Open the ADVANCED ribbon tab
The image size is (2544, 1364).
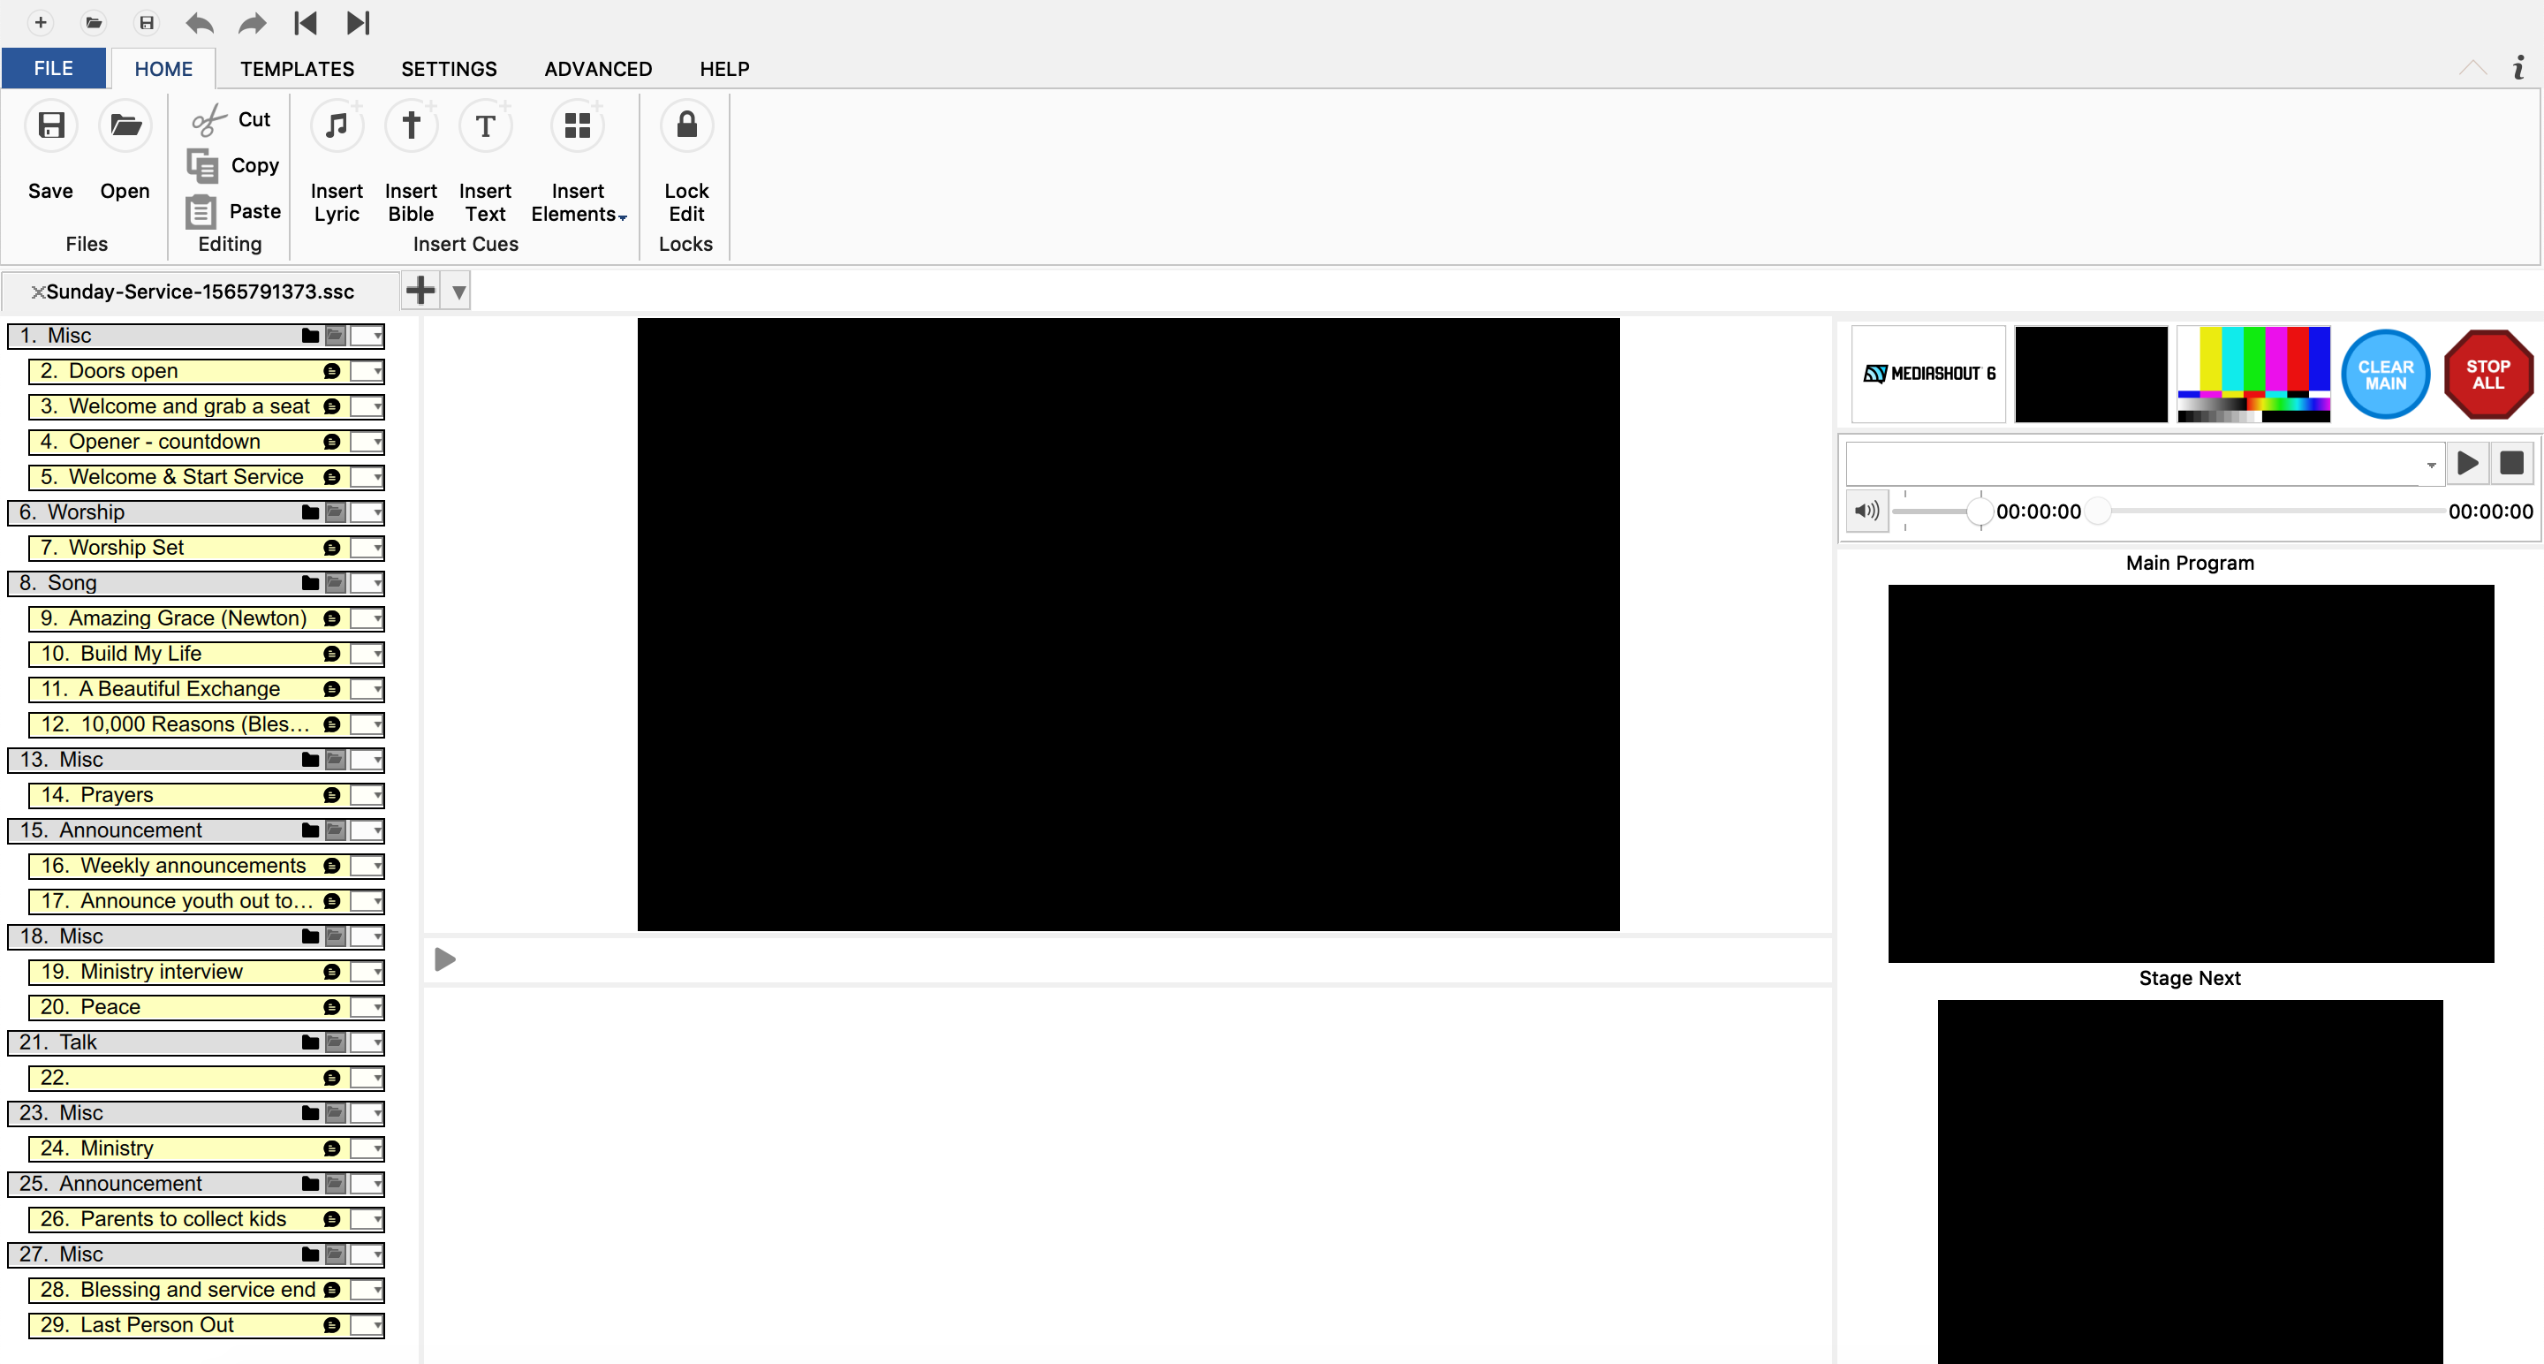[x=597, y=69]
